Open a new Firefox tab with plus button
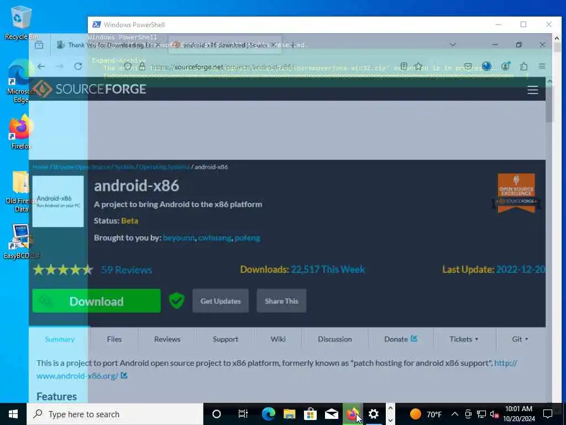The image size is (566, 425). (293, 45)
